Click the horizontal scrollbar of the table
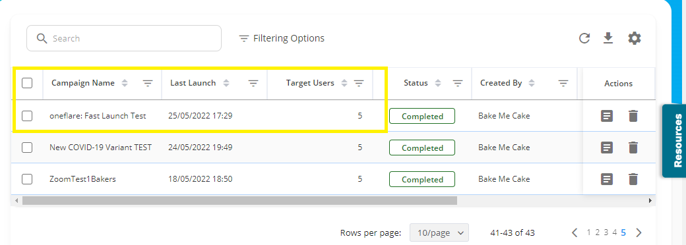This screenshot has height=245, width=686. coord(239,200)
